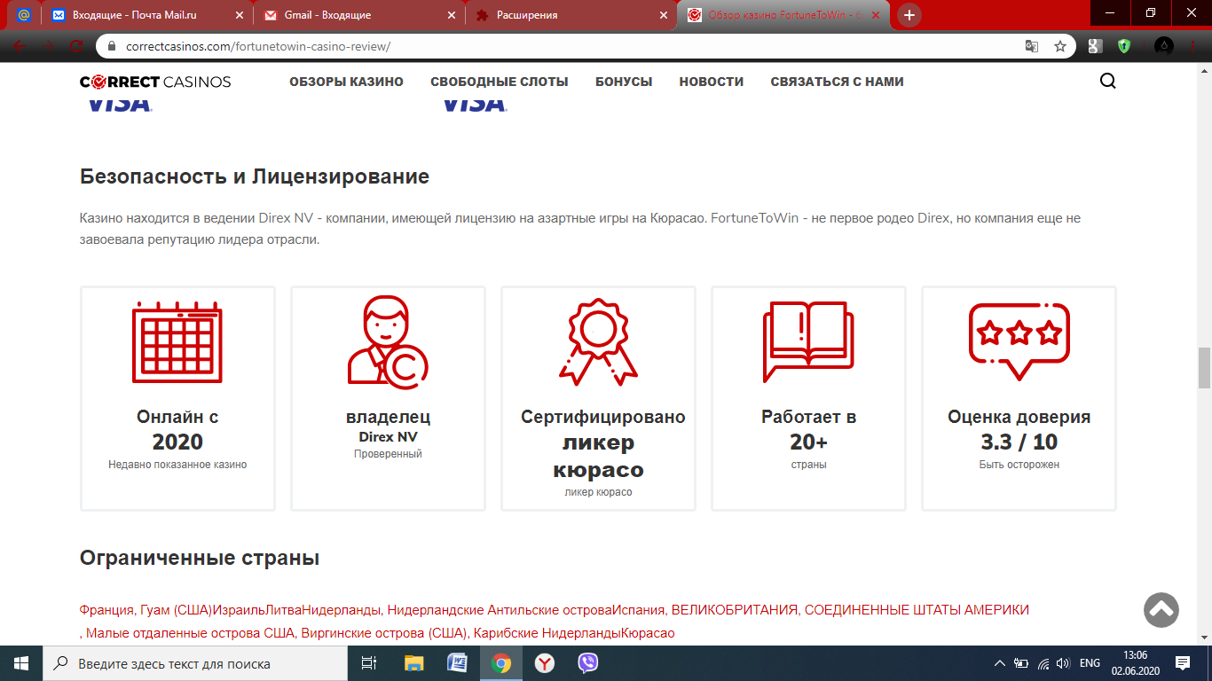The image size is (1212, 681).
Task: Select the Обзор казино FortuneToWin tab
Action: click(x=784, y=15)
